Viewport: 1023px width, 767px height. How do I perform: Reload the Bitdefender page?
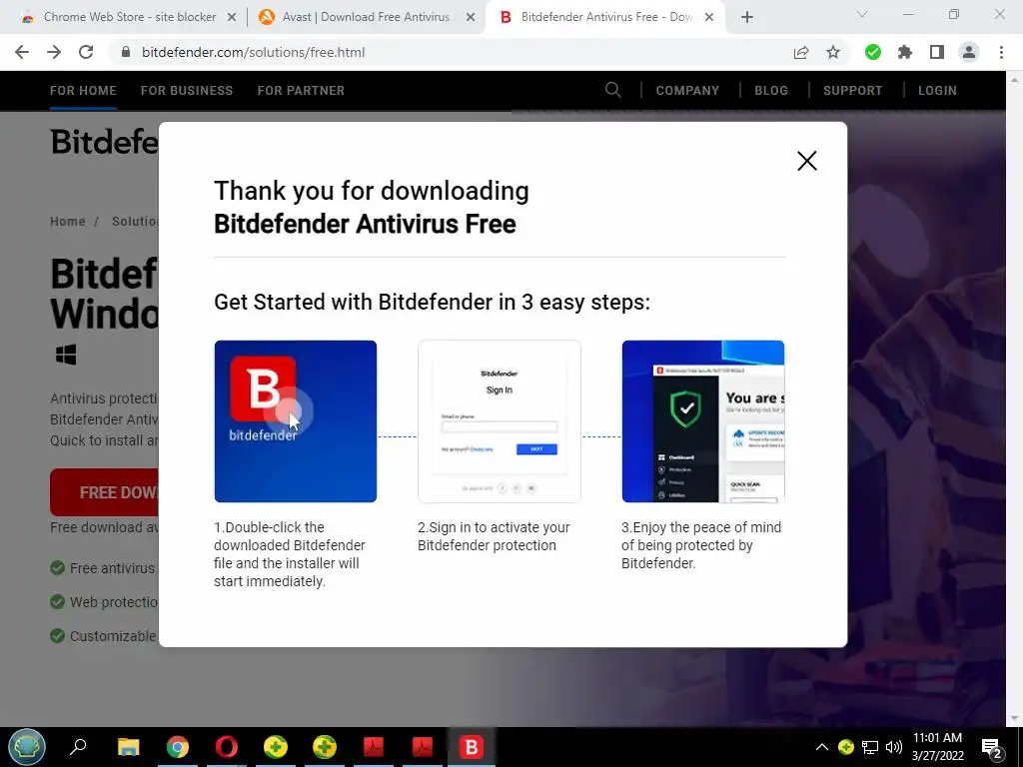(x=86, y=52)
